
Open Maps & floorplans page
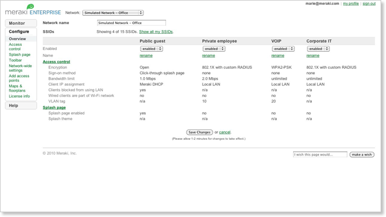pyautogui.click(x=17, y=88)
